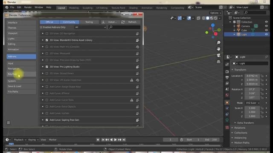
Task: Toggle perspective/orthographic grid icon
Action: pyautogui.click(x=218, y=62)
